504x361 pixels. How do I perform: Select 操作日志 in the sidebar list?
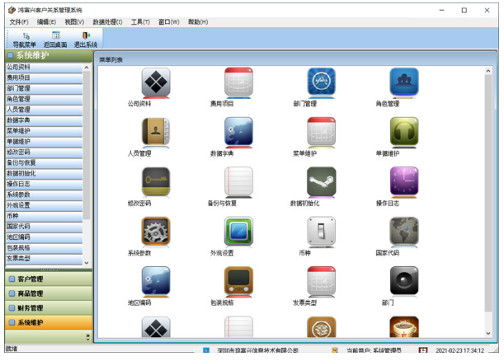coord(44,184)
